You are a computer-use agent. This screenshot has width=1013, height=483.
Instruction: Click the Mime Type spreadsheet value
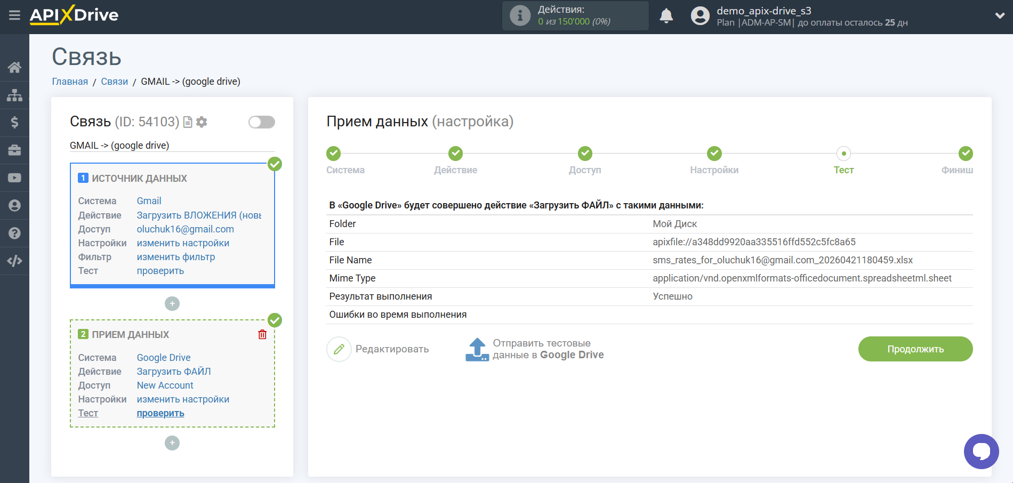802,278
